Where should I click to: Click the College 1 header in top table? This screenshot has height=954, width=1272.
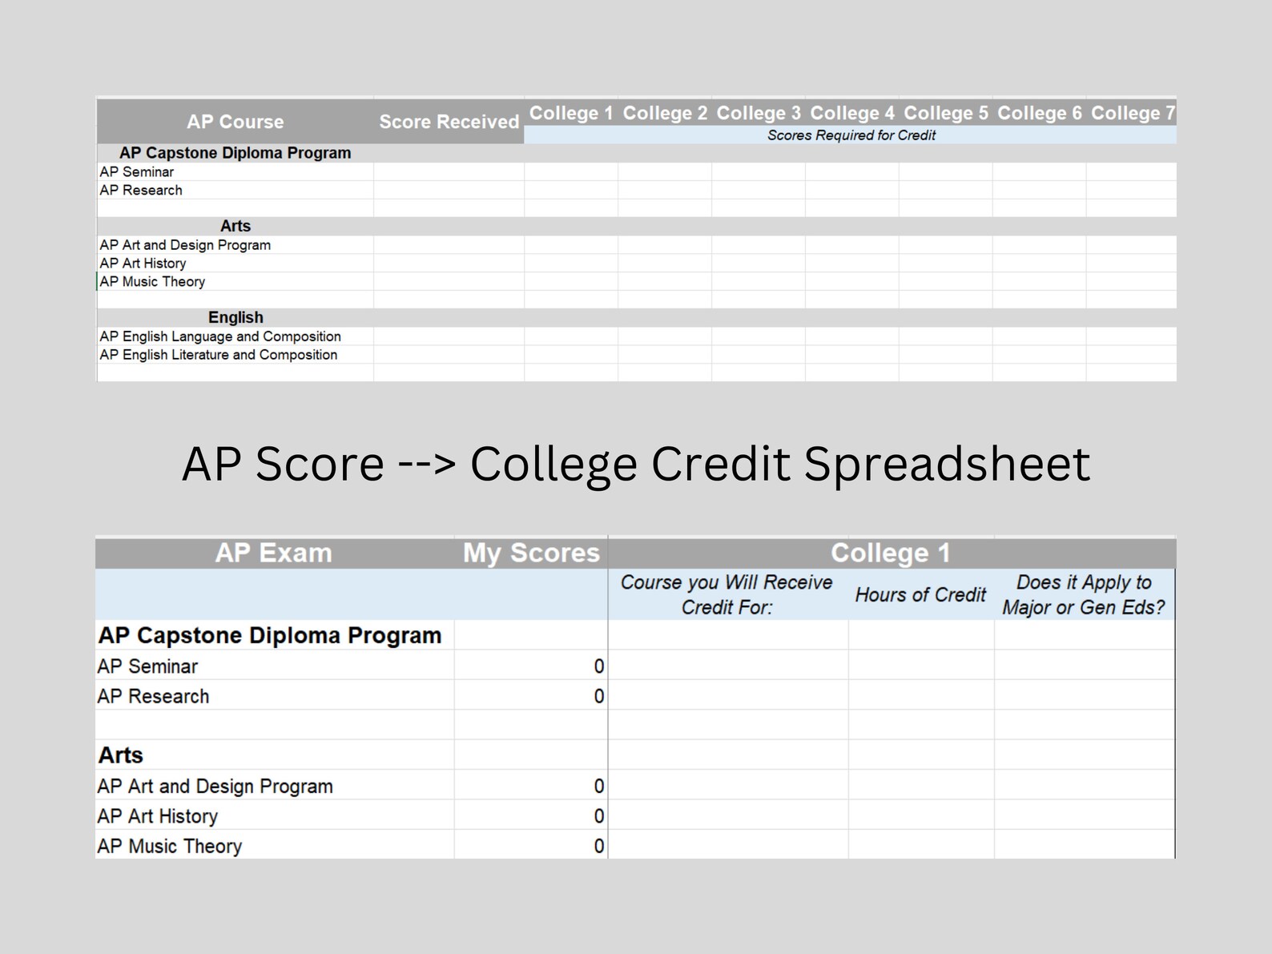pos(571,113)
